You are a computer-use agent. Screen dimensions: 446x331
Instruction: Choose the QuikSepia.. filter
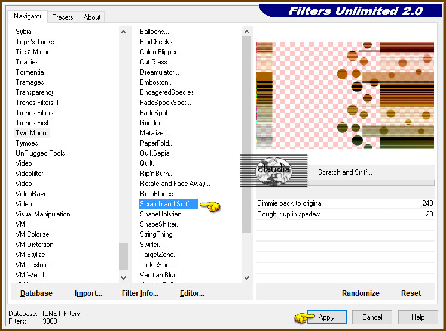[156, 153]
